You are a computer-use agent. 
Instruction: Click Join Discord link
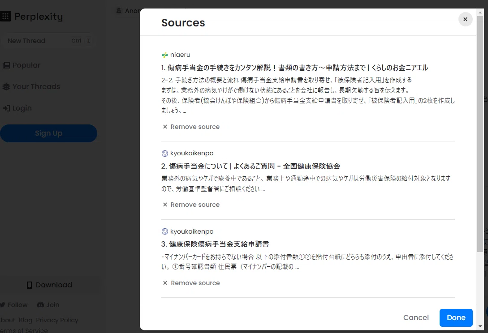(48, 305)
